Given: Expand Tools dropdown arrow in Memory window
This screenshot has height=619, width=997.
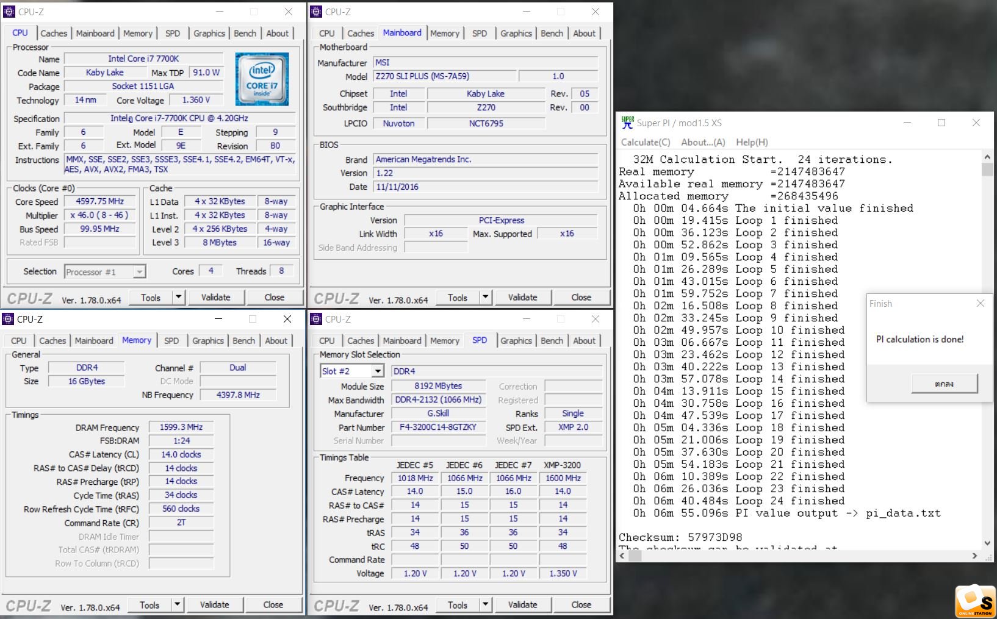Looking at the screenshot, I should (178, 604).
